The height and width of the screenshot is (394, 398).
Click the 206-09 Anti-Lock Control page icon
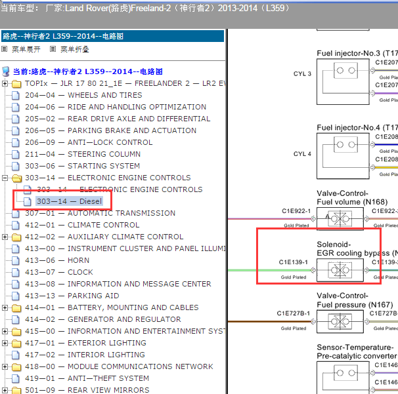coord(16,143)
